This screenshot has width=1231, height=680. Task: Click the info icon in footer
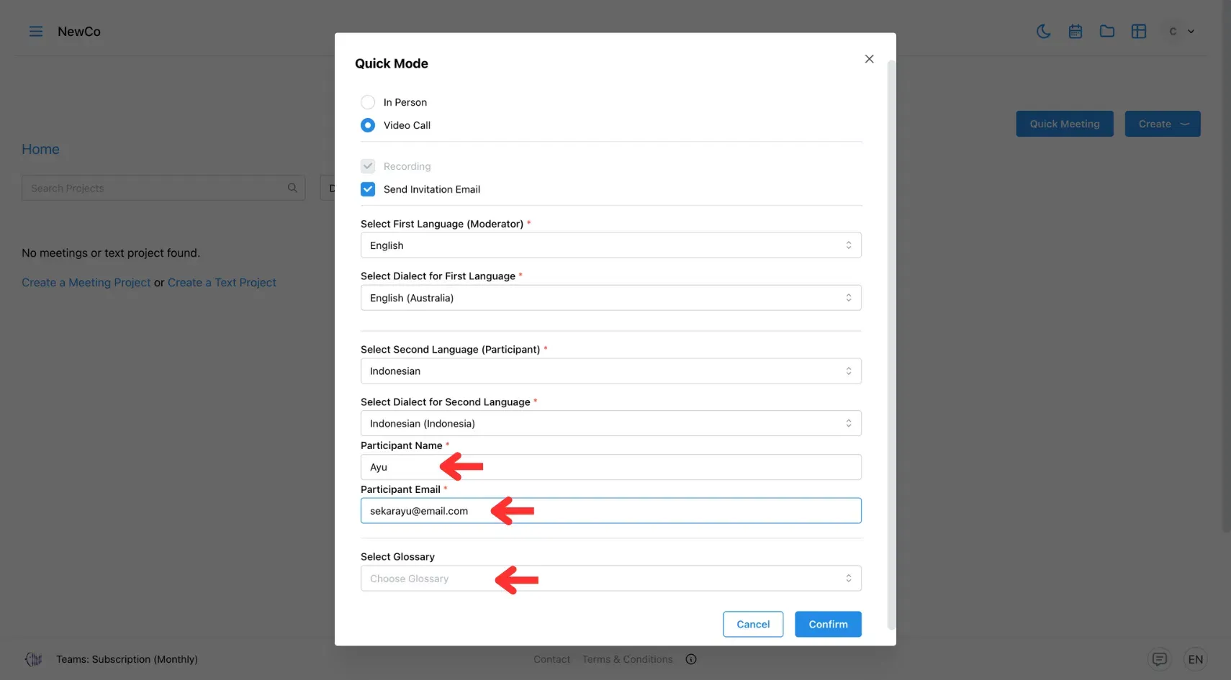(x=691, y=659)
